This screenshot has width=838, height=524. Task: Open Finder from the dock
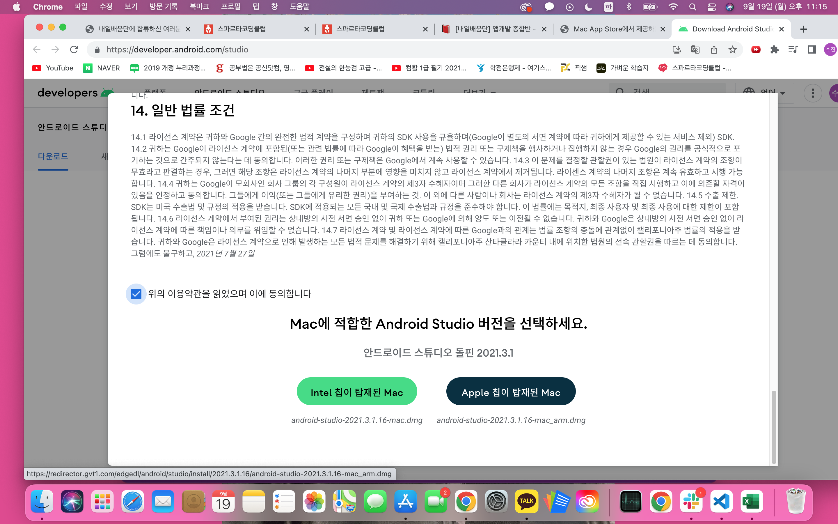click(x=42, y=501)
